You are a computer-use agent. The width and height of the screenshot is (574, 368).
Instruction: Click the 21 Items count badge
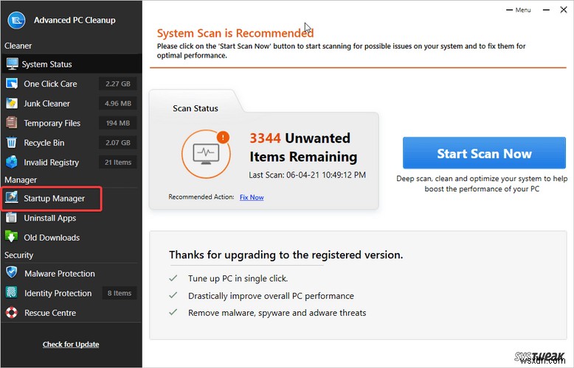click(x=118, y=162)
